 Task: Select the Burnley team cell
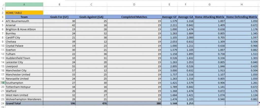[x=24, y=33]
